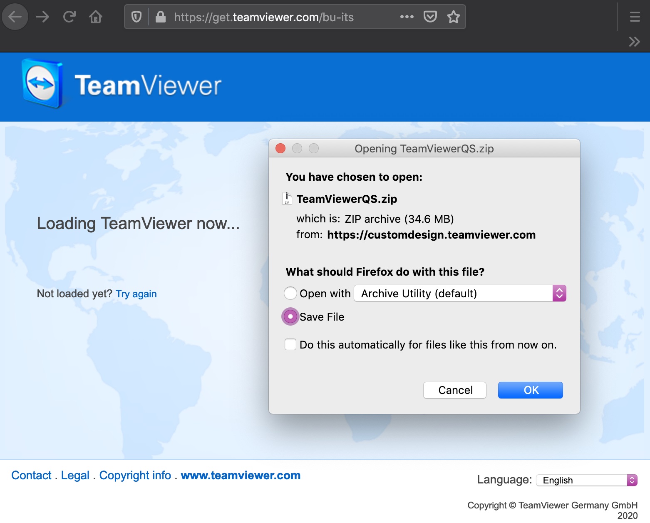Viewport: 650px width, 523px height.
Task: Open the Archive Utility (default) dropdown
Action: (x=460, y=293)
